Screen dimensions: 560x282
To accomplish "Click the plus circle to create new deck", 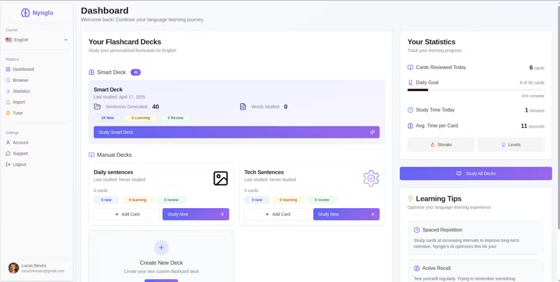I will [x=161, y=248].
